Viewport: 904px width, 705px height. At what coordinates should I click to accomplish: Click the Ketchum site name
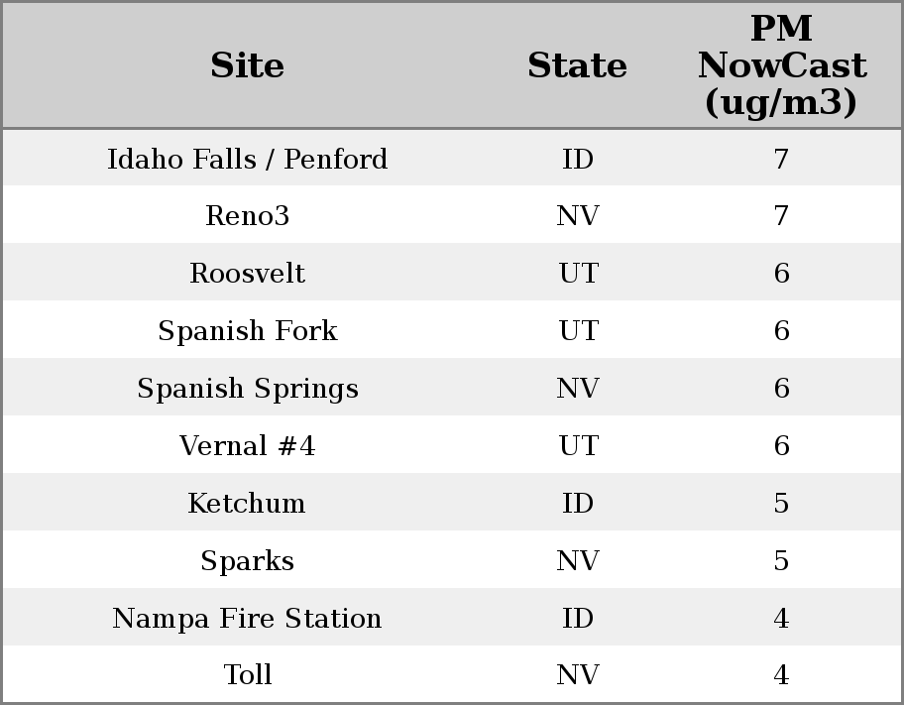[248, 504]
